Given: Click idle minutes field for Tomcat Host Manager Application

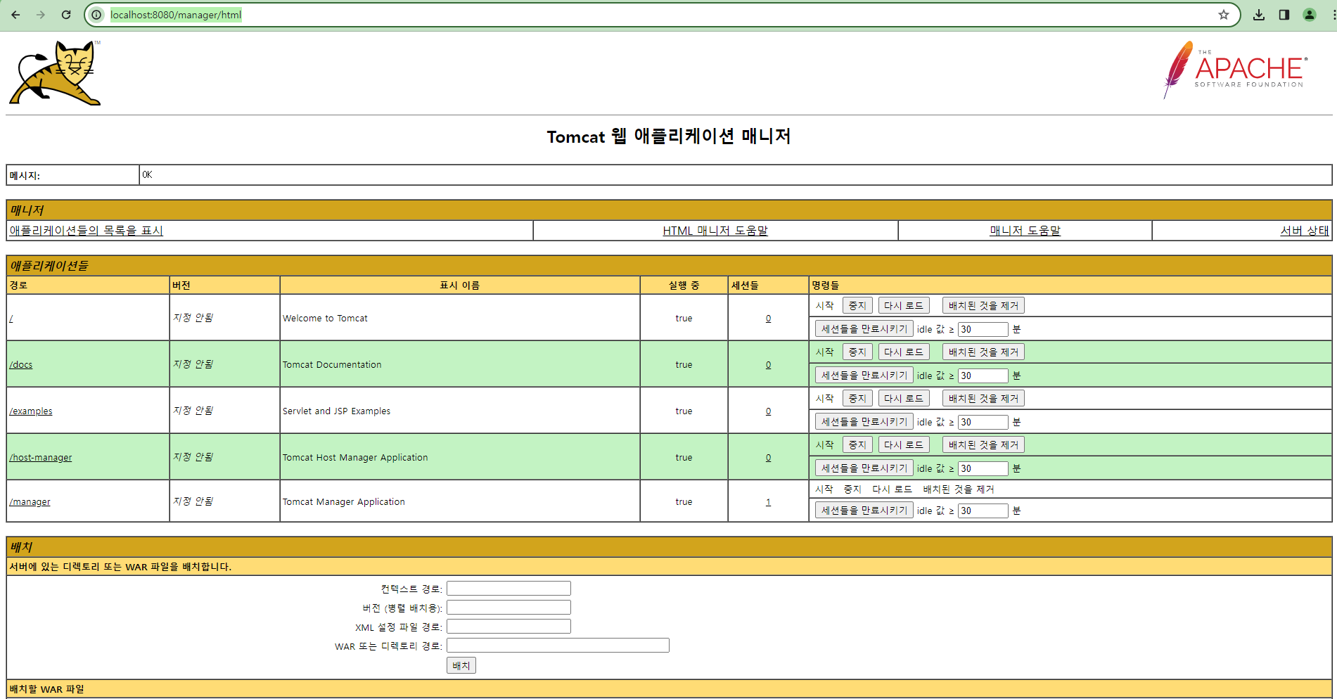Looking at the screenshot, I should [x=983, y=468].
